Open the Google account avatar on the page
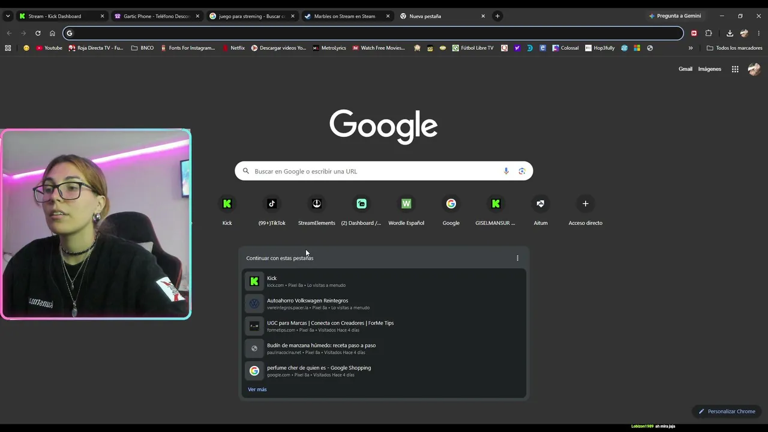The height and width of the screenshot is (432, 768). (754, 69)
